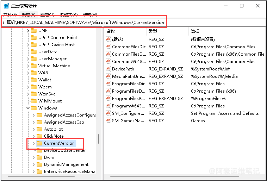Select the AssignedAccessCsp key label

64,122
